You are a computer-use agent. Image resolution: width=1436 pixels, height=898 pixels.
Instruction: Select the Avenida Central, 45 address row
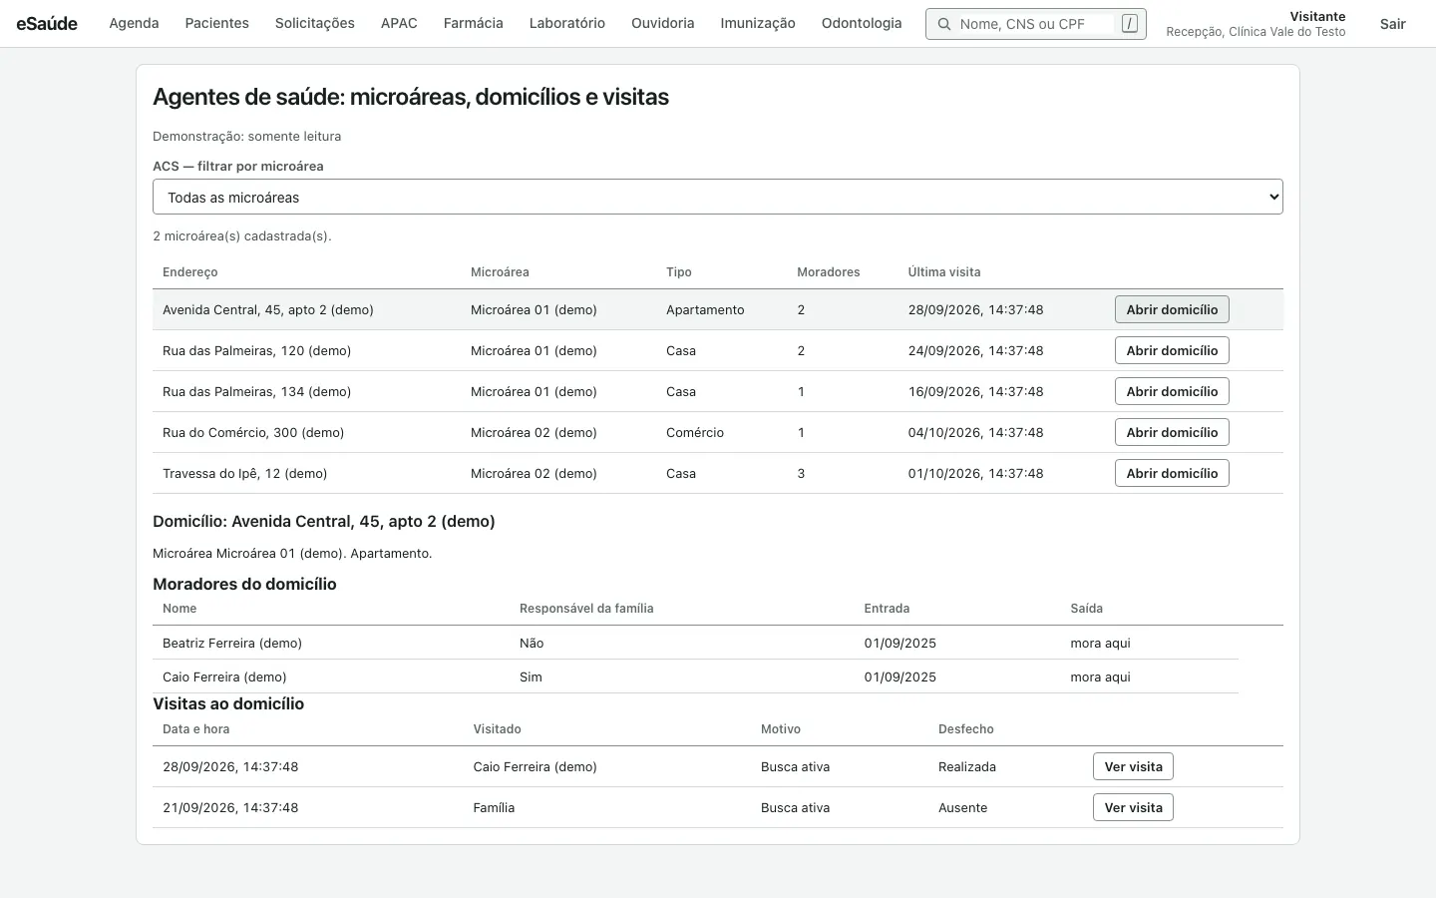coord(718,309)
